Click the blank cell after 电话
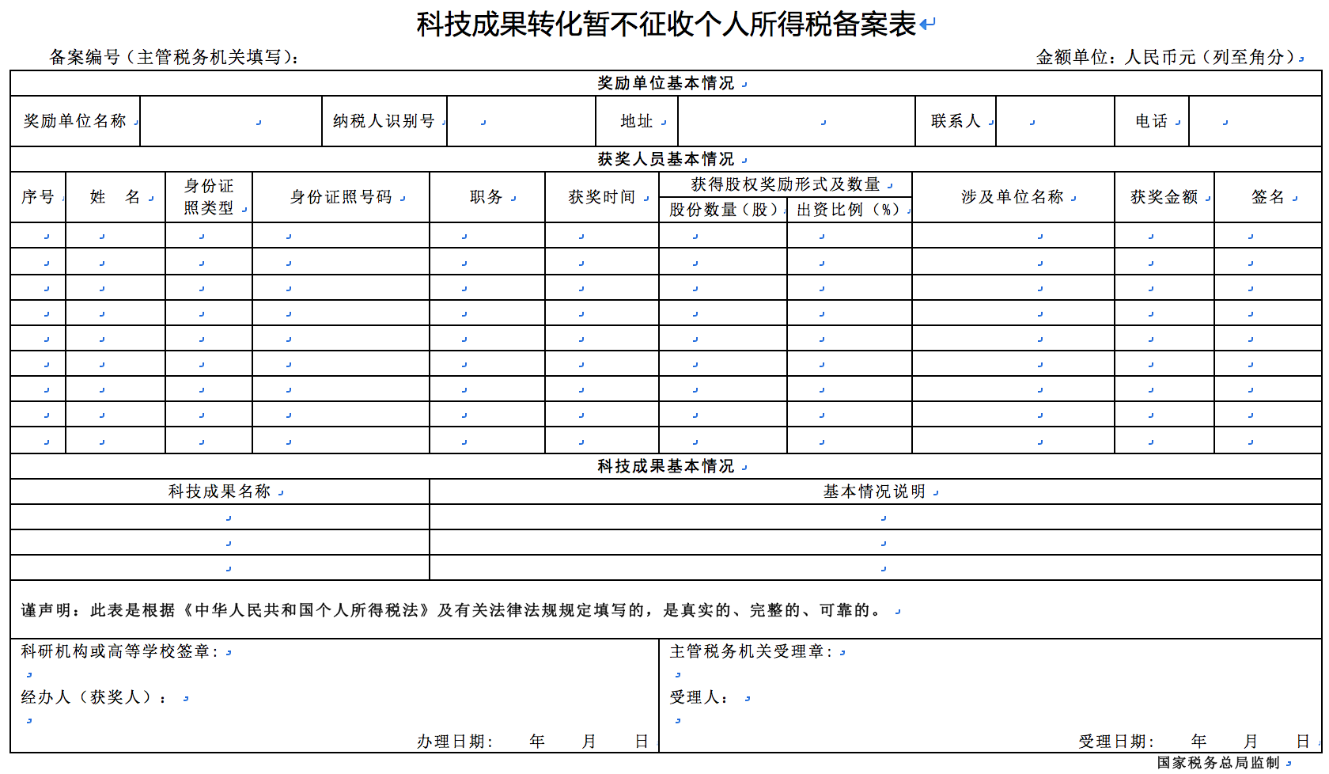 click(x=1255, y=121)
